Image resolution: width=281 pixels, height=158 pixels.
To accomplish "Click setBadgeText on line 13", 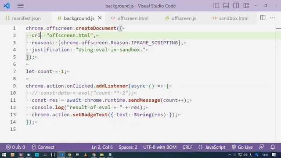I will pyautogui.click(x=90, y=115).
